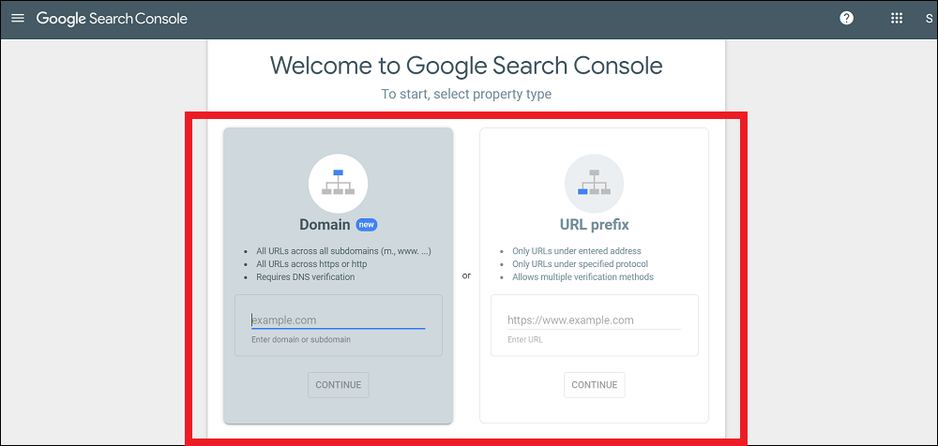Open the Help question mark icon
938x446 pixels.
[x=846, y=18]
